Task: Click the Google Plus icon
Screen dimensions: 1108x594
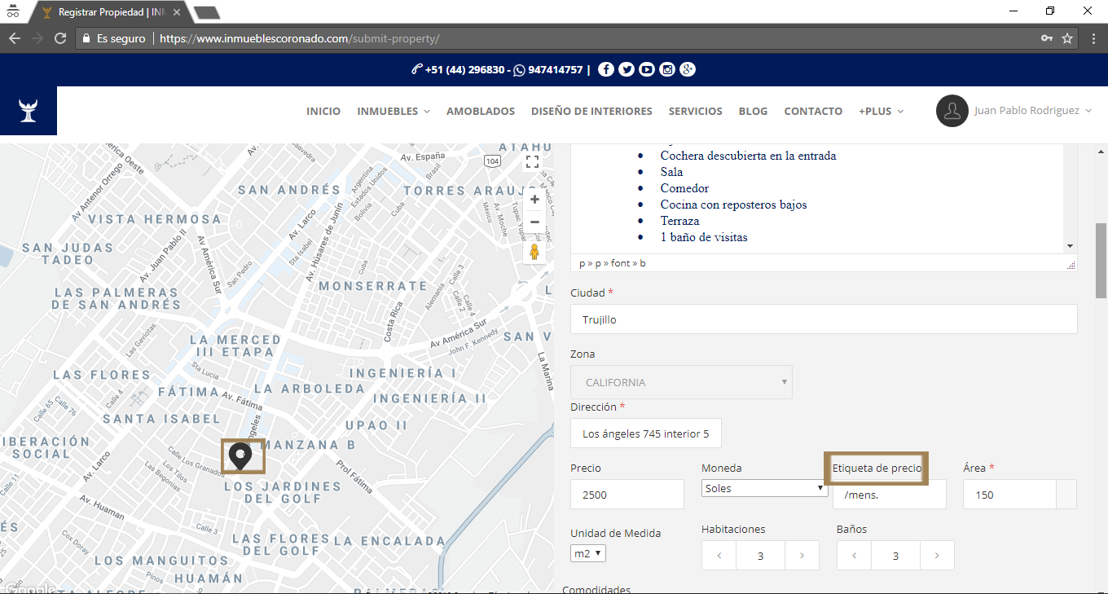Action: click(688, 70)
